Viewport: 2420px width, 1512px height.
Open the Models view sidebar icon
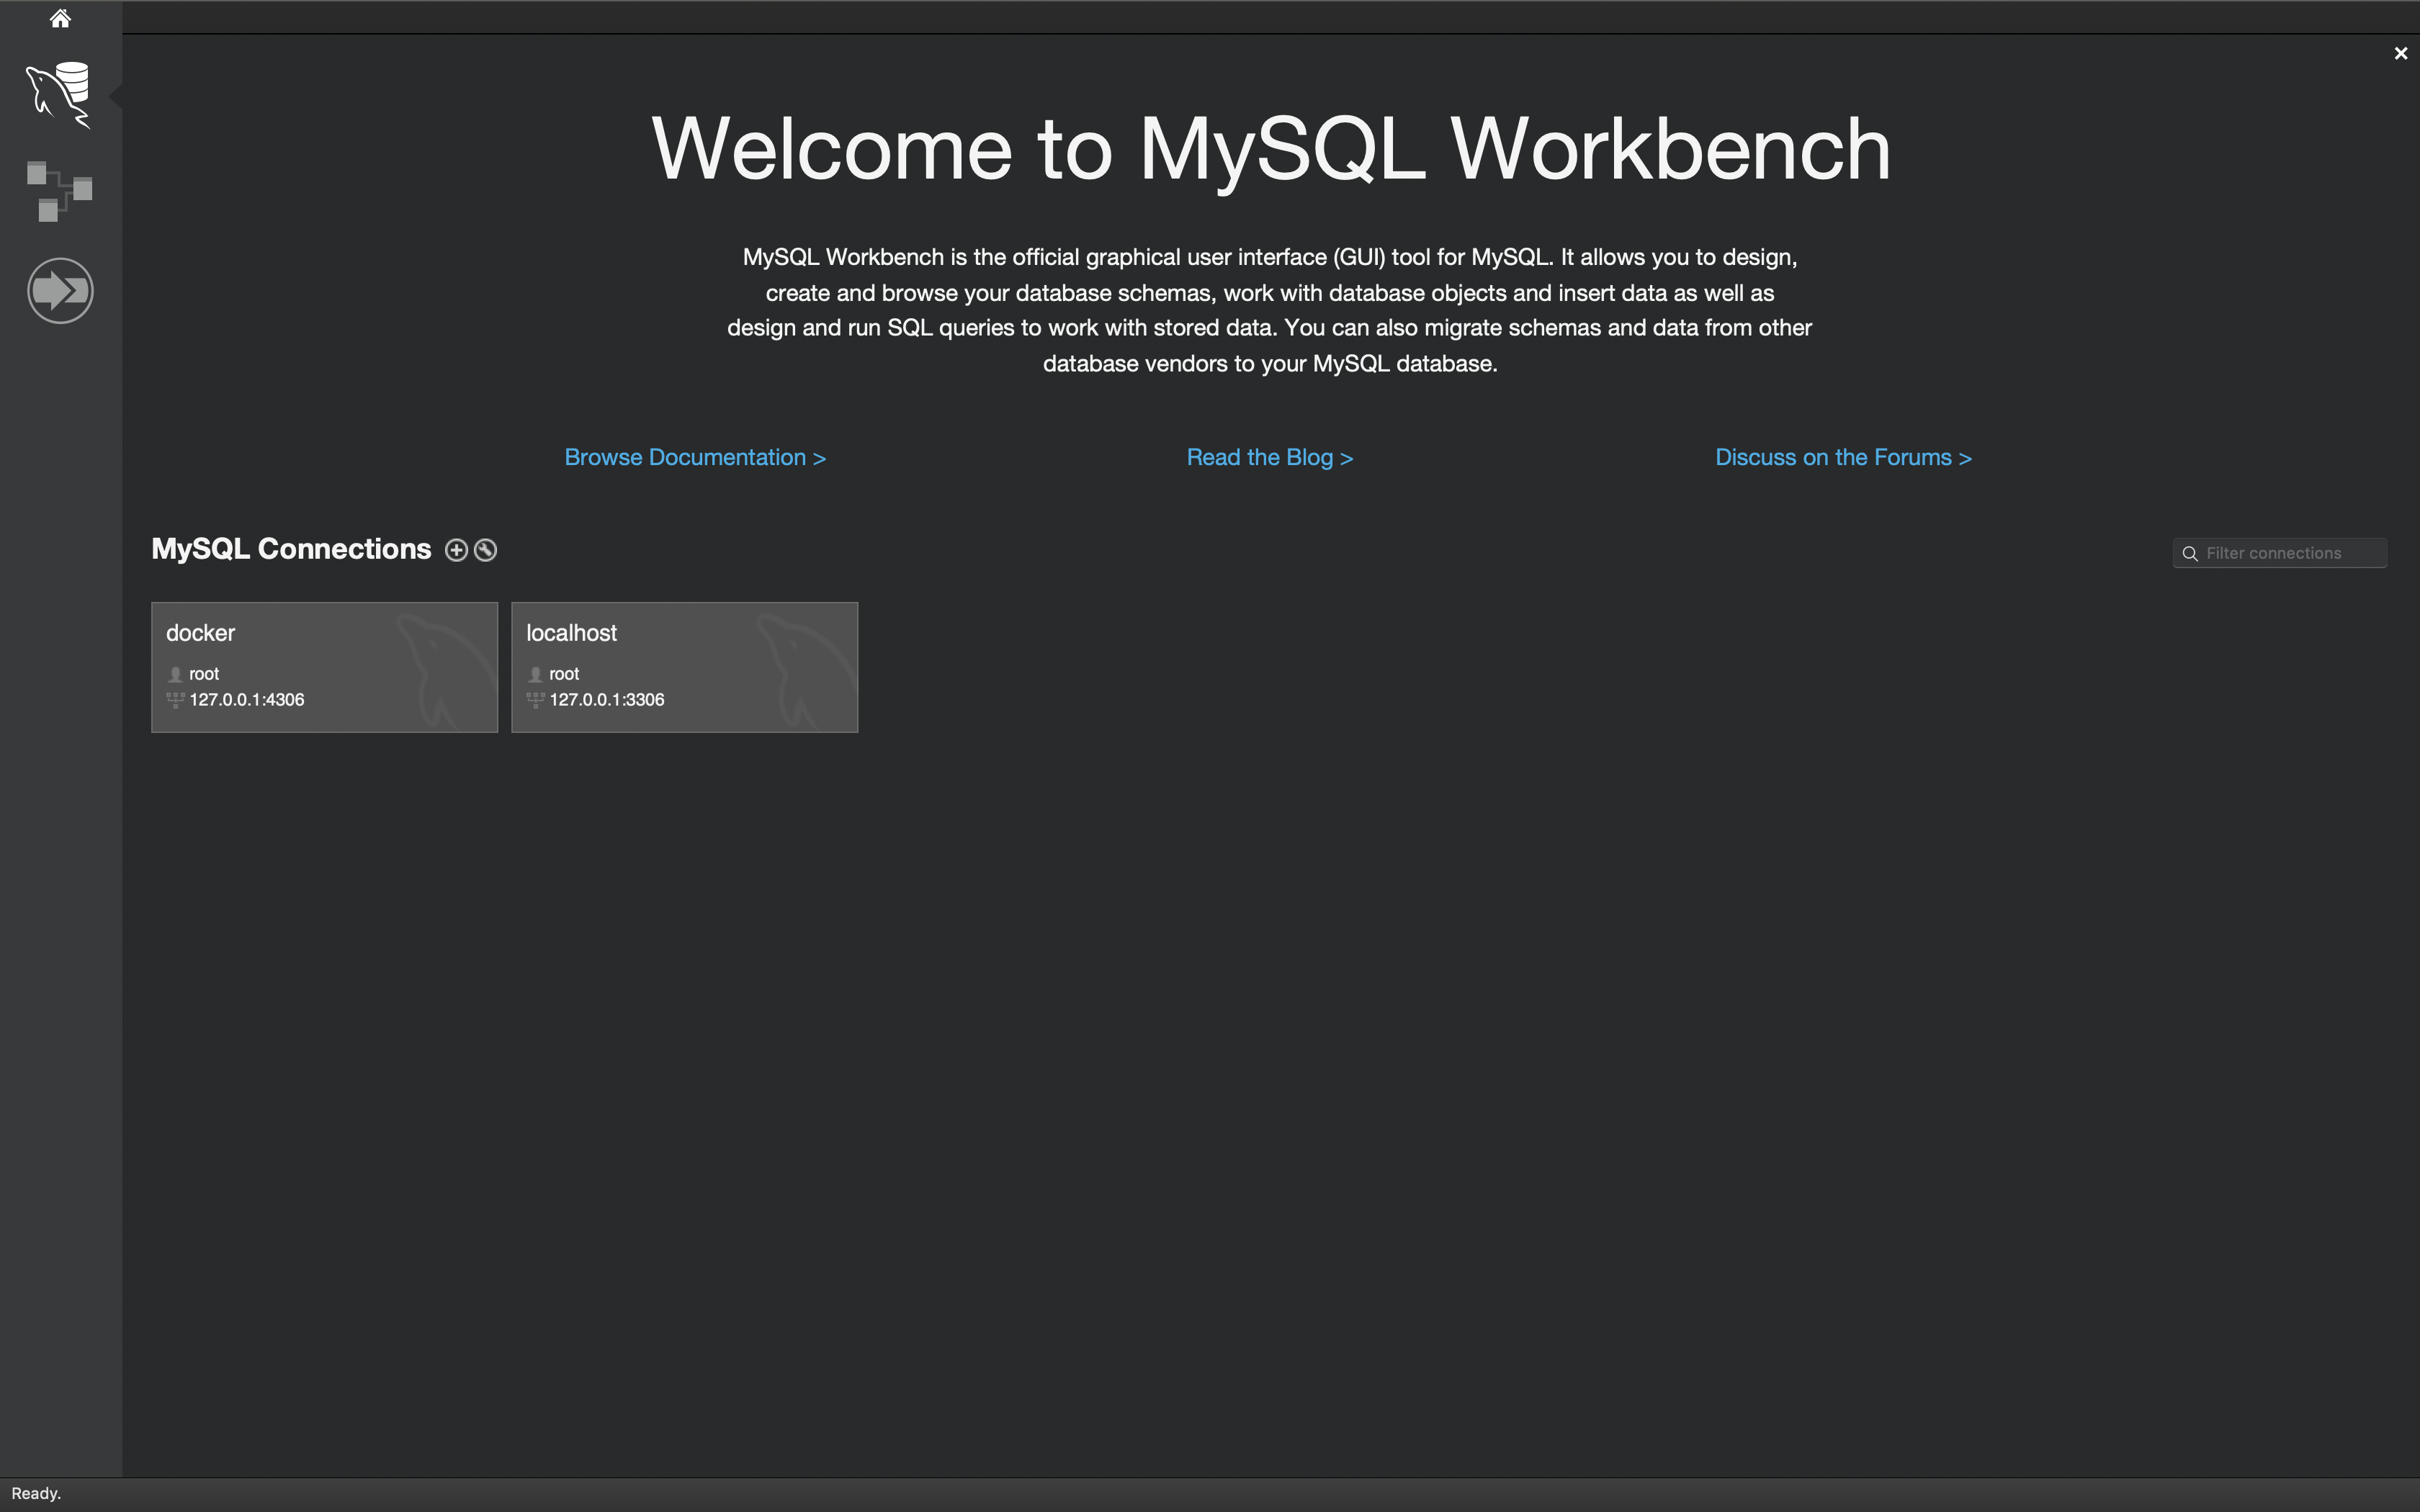coord(59,191)
